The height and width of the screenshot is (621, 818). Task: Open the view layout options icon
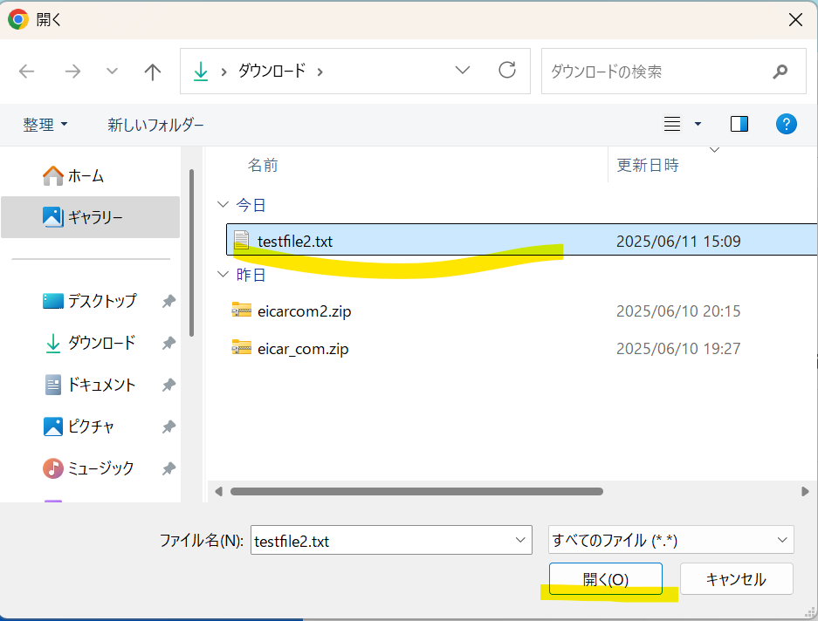point(672,124)
